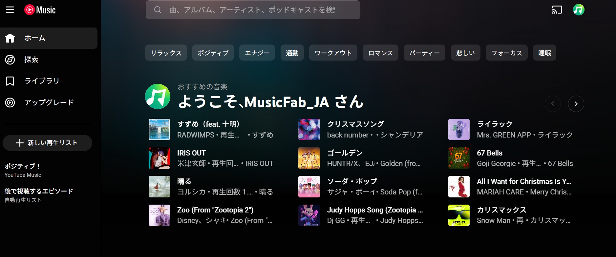This screenshot has height=257, width=616.
Task: Select the フォーカス mood chip
Action: pyautogui.click(x=507, y=53)
